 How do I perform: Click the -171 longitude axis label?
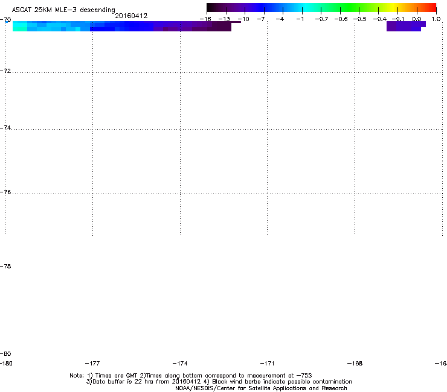click(x=267, y=363)
